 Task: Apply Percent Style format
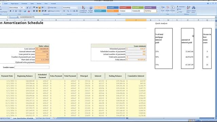pyautogui.click(x=68, y=11)
